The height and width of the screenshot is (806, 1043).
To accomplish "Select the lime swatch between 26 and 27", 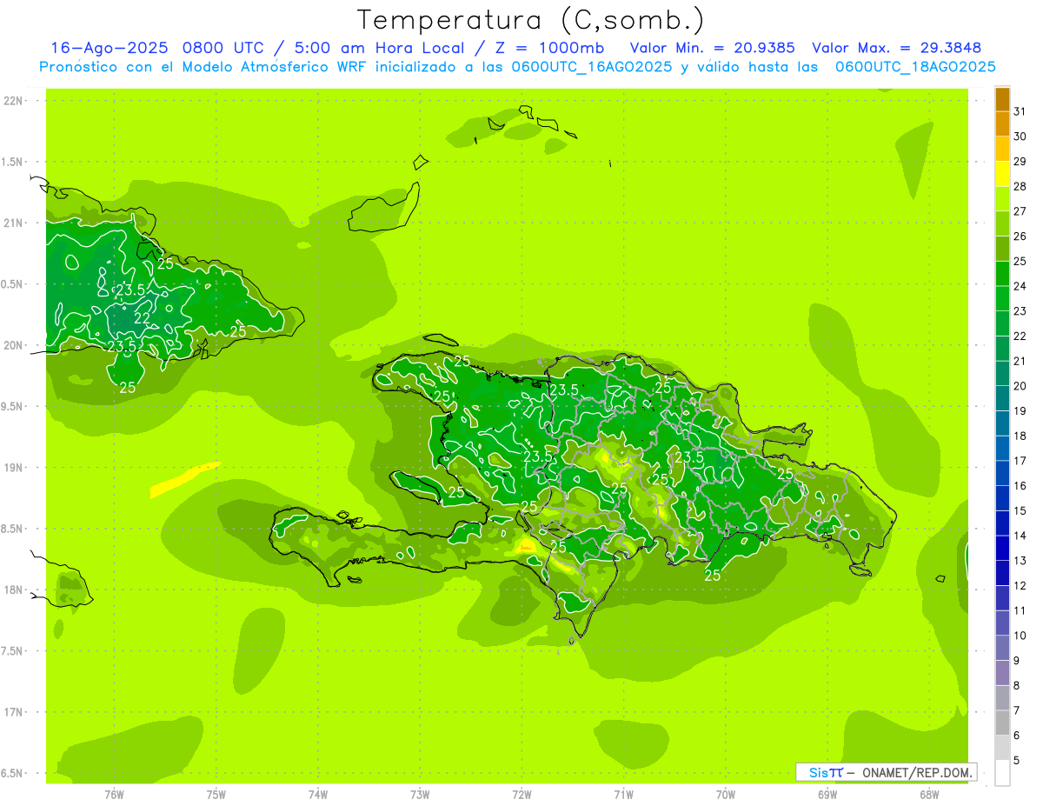I will 1002,223.
